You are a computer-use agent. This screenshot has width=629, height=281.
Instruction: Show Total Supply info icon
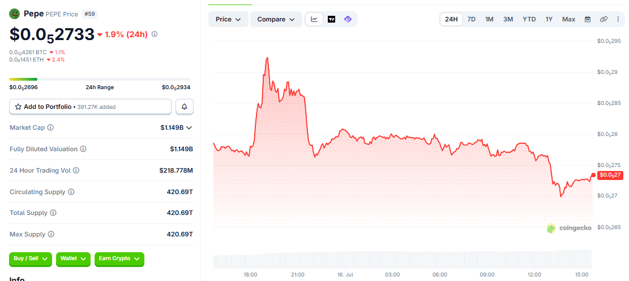pos(53,213)
